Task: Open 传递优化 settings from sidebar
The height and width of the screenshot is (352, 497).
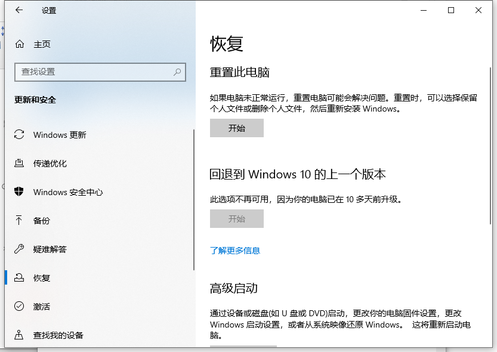Action: coord(19,163)
